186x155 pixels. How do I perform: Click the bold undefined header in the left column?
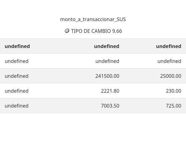tap(17, 46)
